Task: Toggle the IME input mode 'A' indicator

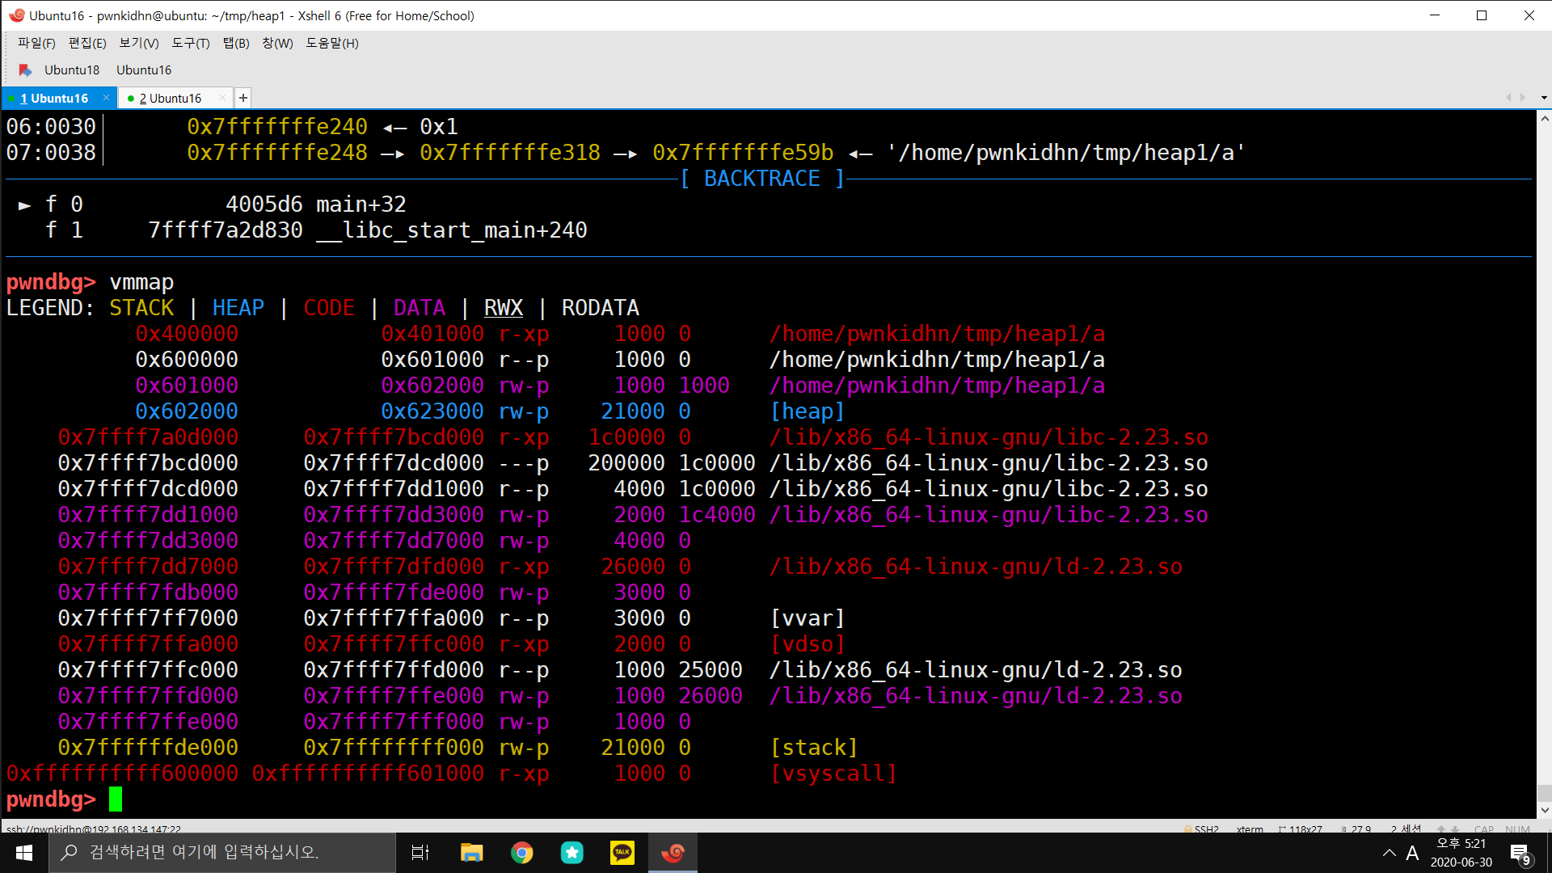Action: point(1412,853)
